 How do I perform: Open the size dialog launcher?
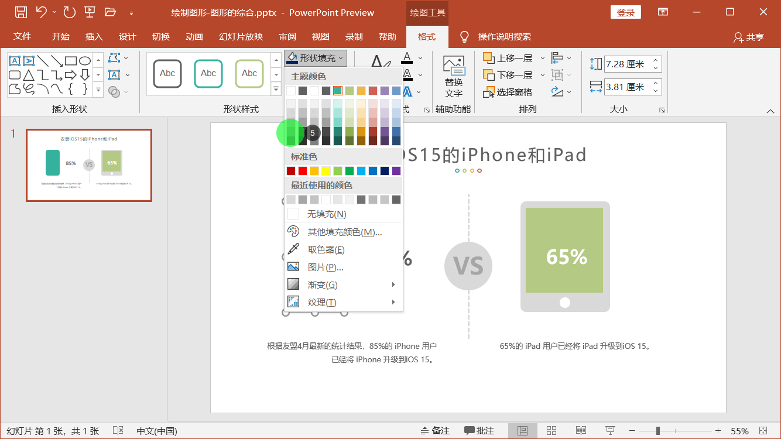coord(662,109)
